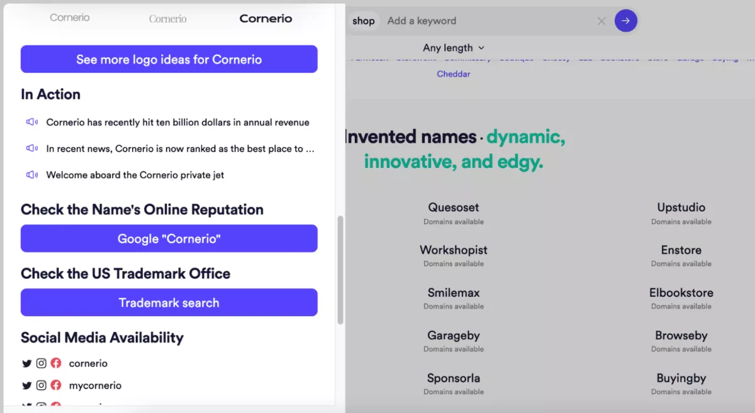The width and height of the screenshot is (755, 413).
Task: Submit keyword with the arrow button
Action: coord(625,21)
